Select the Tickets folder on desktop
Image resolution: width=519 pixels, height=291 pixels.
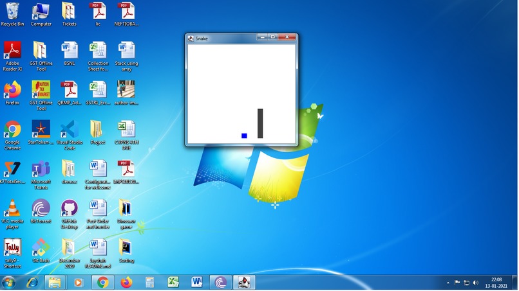tap(69, 15)
